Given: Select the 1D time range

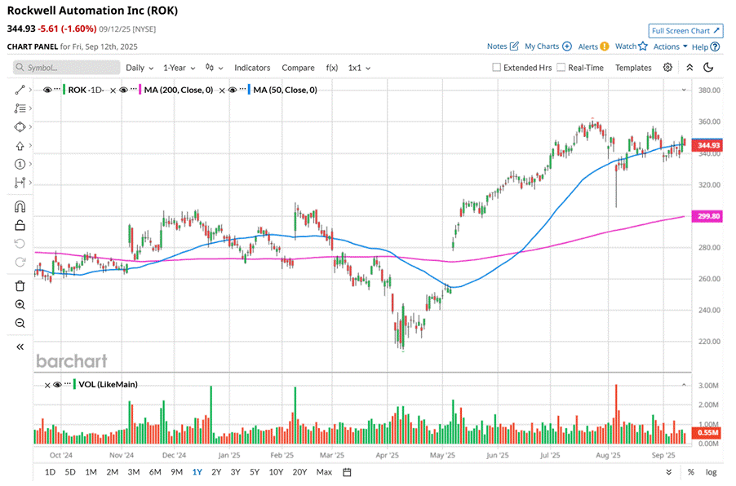Looking at the screenshot, I should pos(50,472).
